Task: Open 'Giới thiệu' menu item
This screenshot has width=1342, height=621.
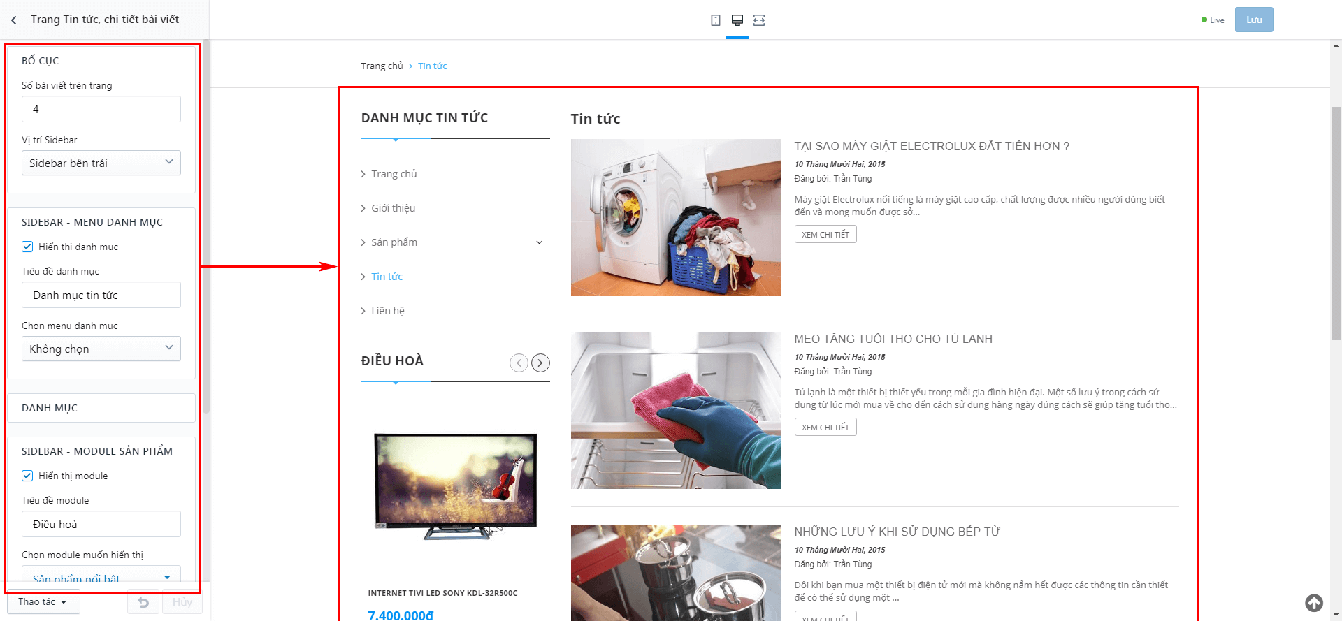Action: pyautogui.click(x=394, y=208)
